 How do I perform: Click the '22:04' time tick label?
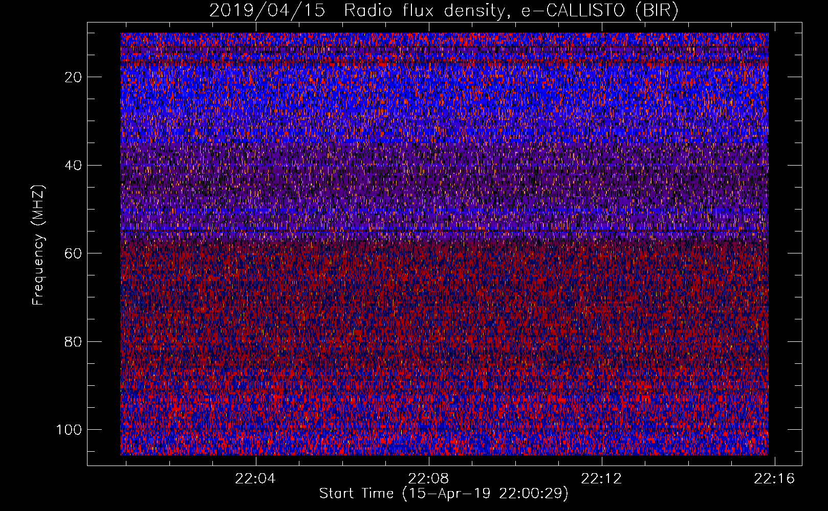(255, 478)
